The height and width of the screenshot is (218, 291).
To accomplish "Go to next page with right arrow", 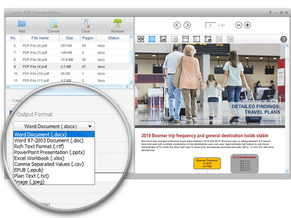I will pyautogui.click(x=187, y=25).
